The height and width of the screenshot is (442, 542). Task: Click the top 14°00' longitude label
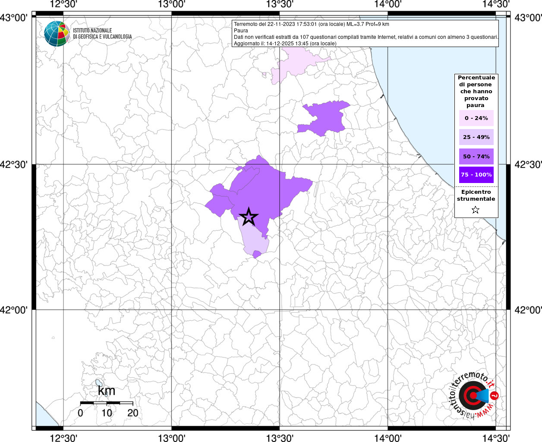pyautogui.click(x=388, y=4)
